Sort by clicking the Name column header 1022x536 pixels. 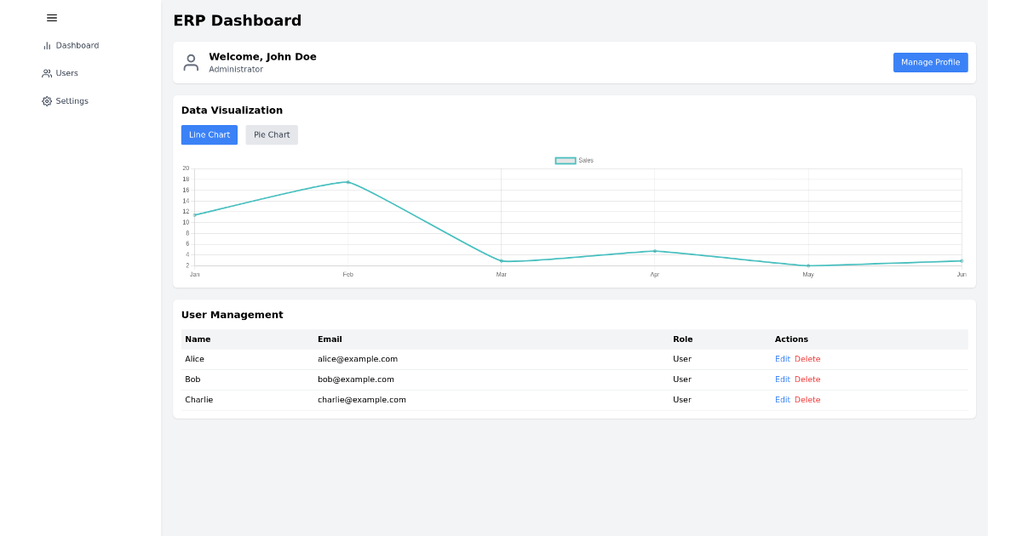pyautogui.click(x=198, y=339)
